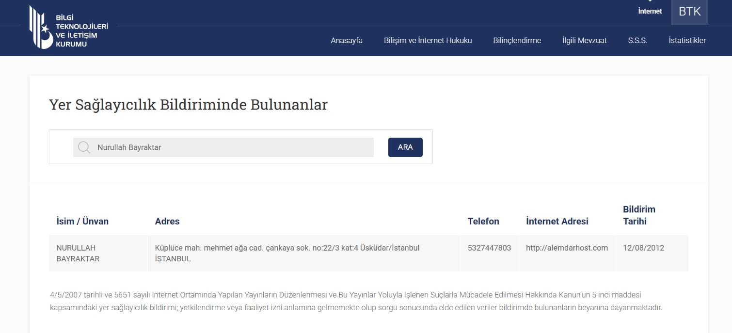This screenshot has width=732, height=333.
Task: Click the İsim / Ünvan column header
Action: [x=82, y=222]
